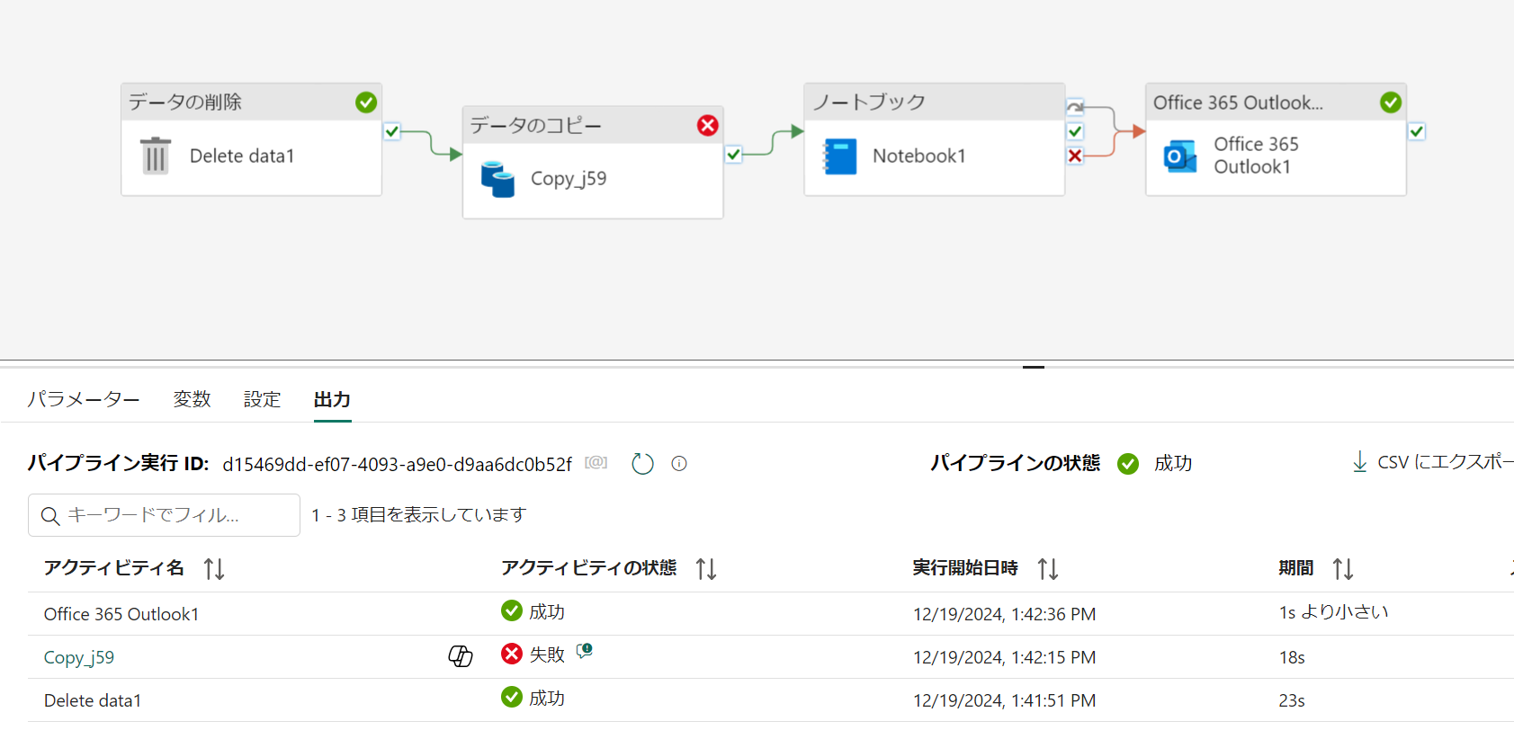Image resolution: width=1514 pixels, height=748 pixels.
Task: Switch to the パラメーター tab
Action: 84,399
